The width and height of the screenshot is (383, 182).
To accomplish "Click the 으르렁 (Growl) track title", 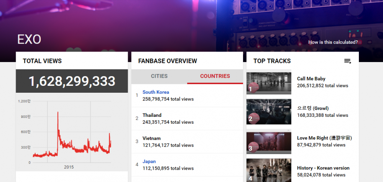I will click(313, 108).
